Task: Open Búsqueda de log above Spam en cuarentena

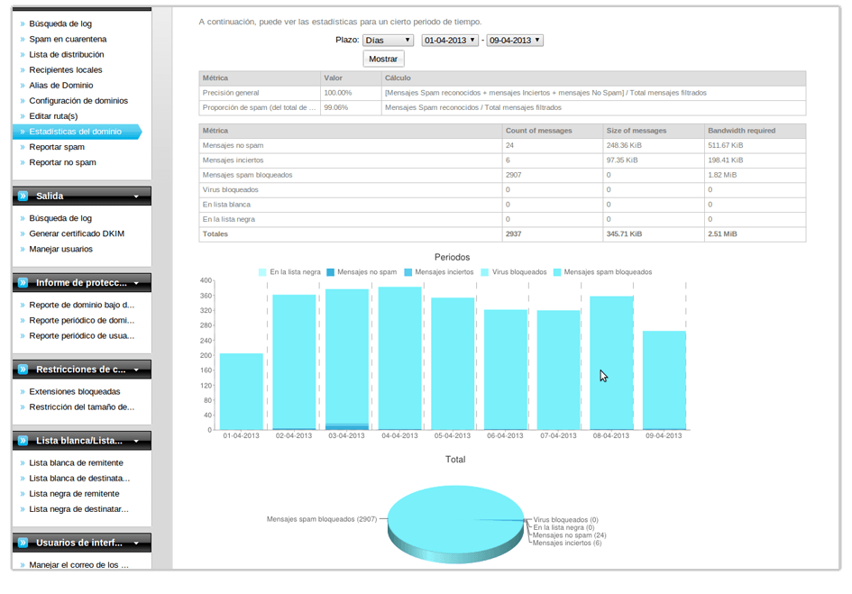Action: tap(60, 24)
